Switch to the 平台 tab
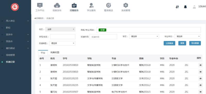 click(43, 53)
